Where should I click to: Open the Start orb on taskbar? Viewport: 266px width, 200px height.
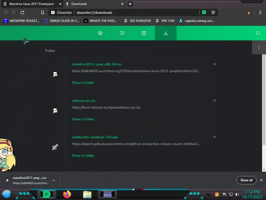coord(7,194)
